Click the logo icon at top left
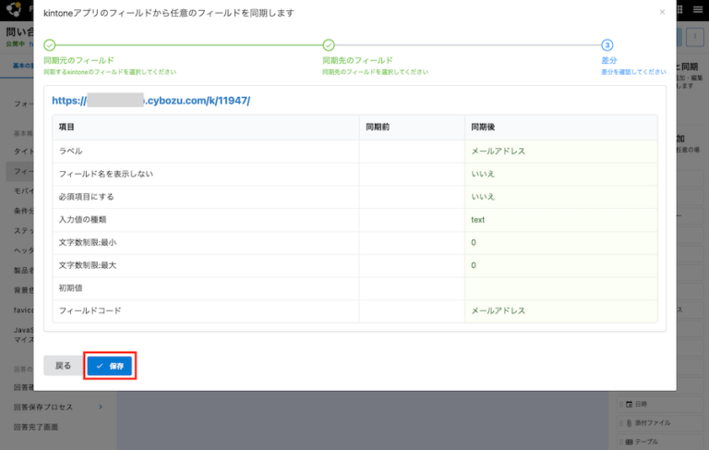This screenshot has height=450, width=709. pyautogui.click(x=11, y=8)
